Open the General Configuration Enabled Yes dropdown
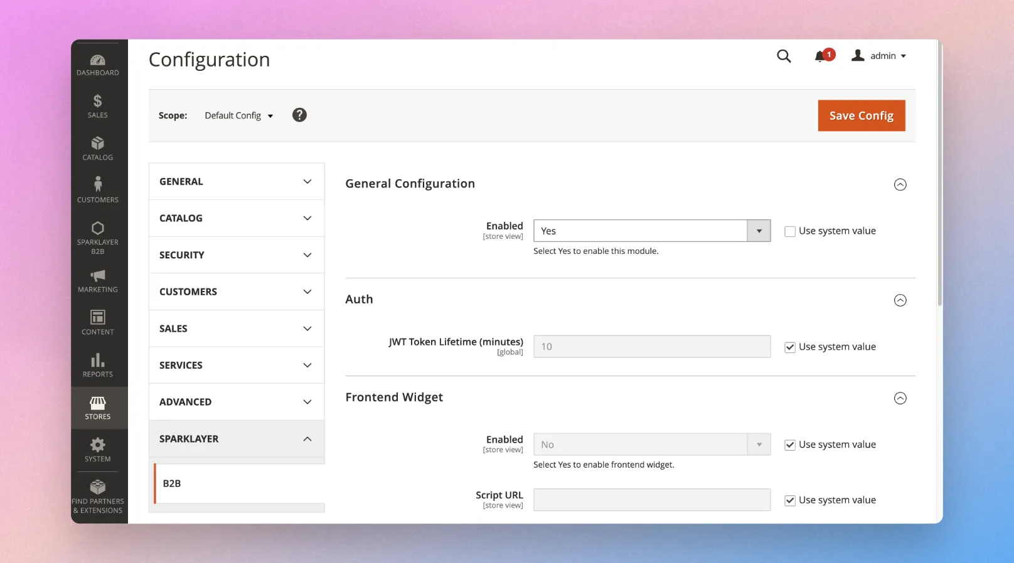Screen dimensions: 1014x563 pyautogui.click(x=652, y=231)
